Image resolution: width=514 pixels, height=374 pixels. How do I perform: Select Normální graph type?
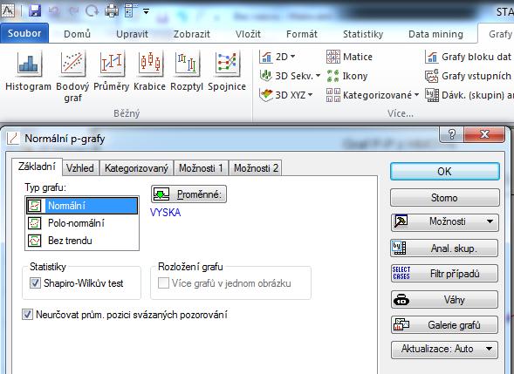[x=82, y=206]
